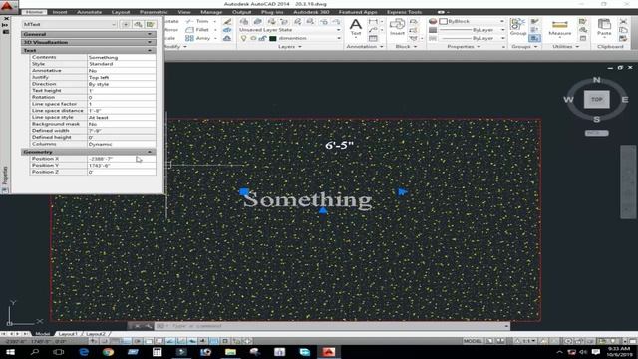This screenshot has width=638, height=359.
Task: Click the layer color swatch beside dimention
Action: [273, 38]
